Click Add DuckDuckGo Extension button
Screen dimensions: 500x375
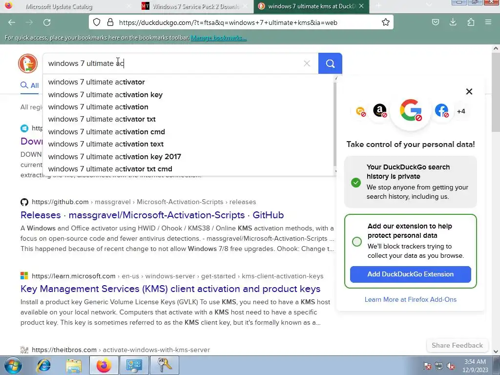coord(410,274)
